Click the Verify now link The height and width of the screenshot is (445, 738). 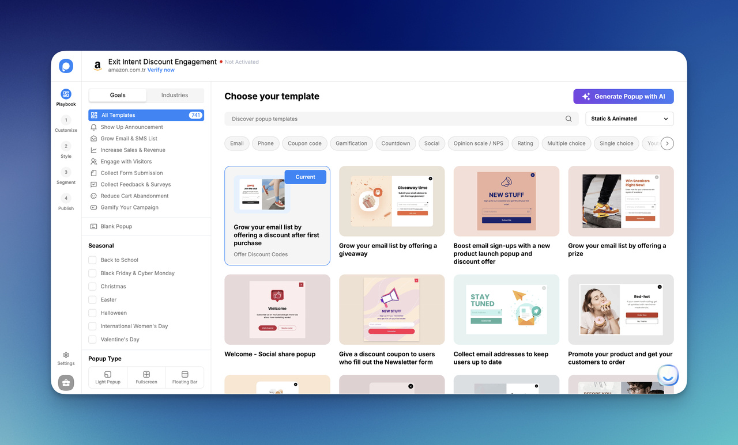(x=161, y=70)
